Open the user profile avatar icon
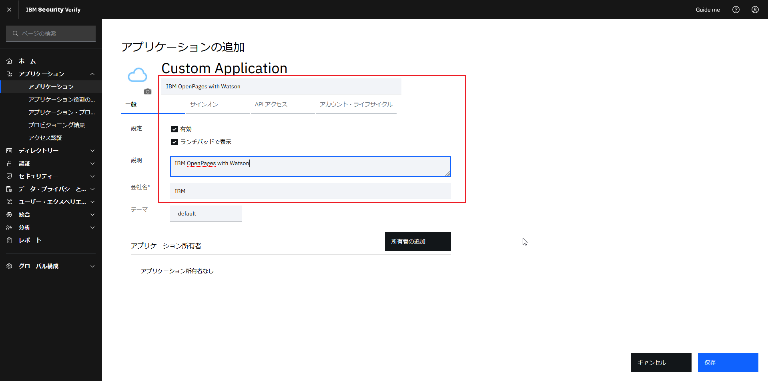The width and height of the screenshot is (768, 381). [x=755, y=10]
